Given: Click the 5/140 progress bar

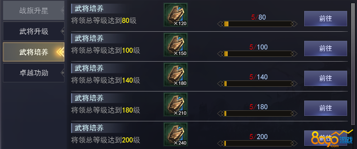Looking at the screenshot, I should [x=258, y=84].
